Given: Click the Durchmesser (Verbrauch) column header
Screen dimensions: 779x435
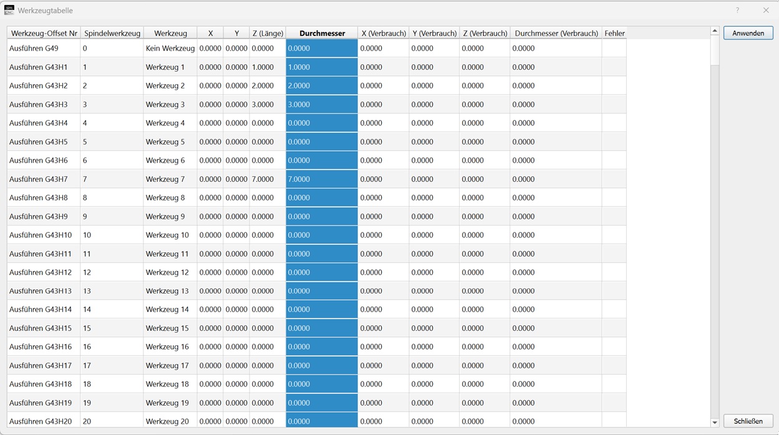Looking at the screenshot, I should coord(556,33).
